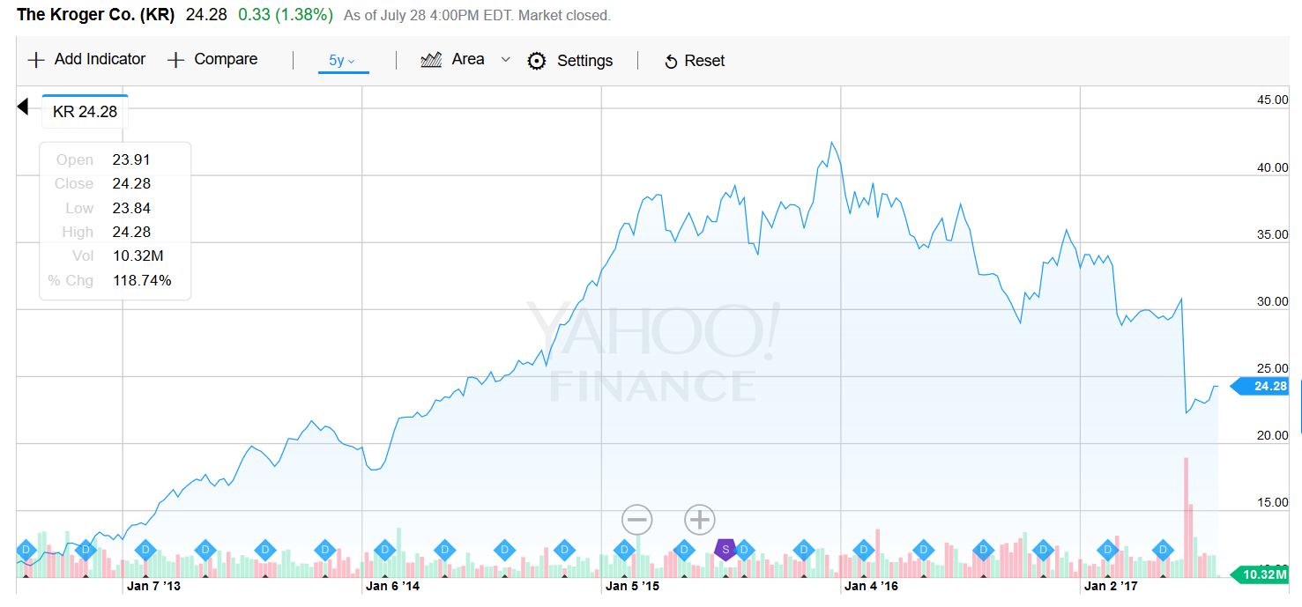Zoom out using the minus circle
The image size is (1302, 607).
[x=636, y=520]
